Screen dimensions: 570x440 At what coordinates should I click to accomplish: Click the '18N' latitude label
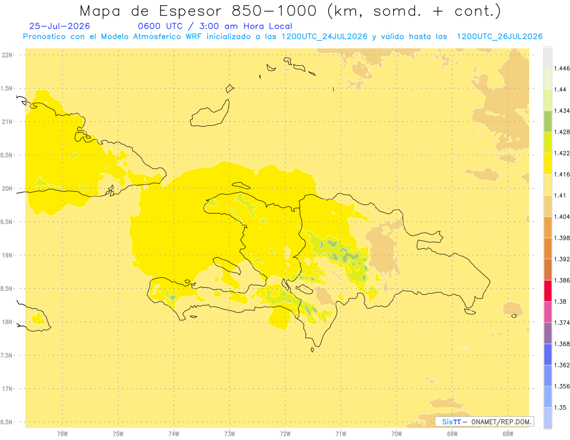[x=8, y=322]
